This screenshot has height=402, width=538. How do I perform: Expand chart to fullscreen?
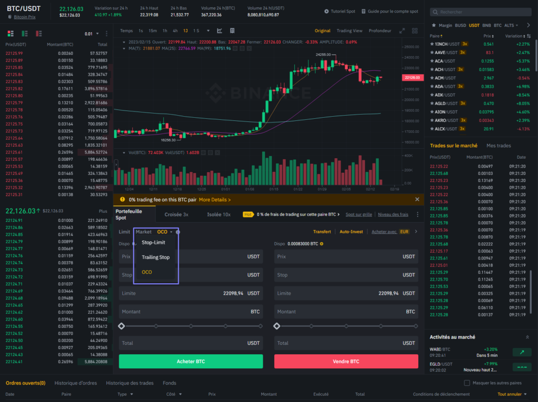tap(402, 30)
